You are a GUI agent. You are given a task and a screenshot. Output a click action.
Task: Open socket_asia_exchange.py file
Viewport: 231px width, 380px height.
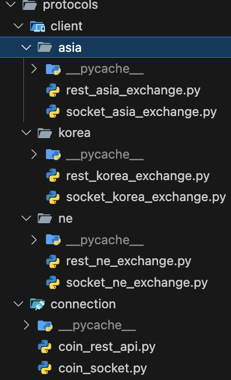141,112
